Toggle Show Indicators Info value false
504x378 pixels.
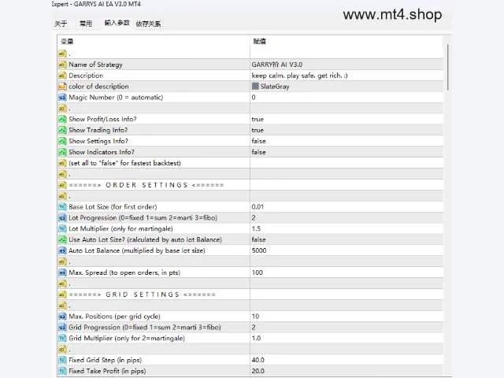pos(258,152)
